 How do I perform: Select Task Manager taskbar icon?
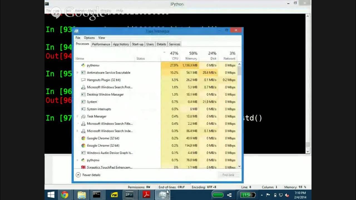(x=162, y=195)
